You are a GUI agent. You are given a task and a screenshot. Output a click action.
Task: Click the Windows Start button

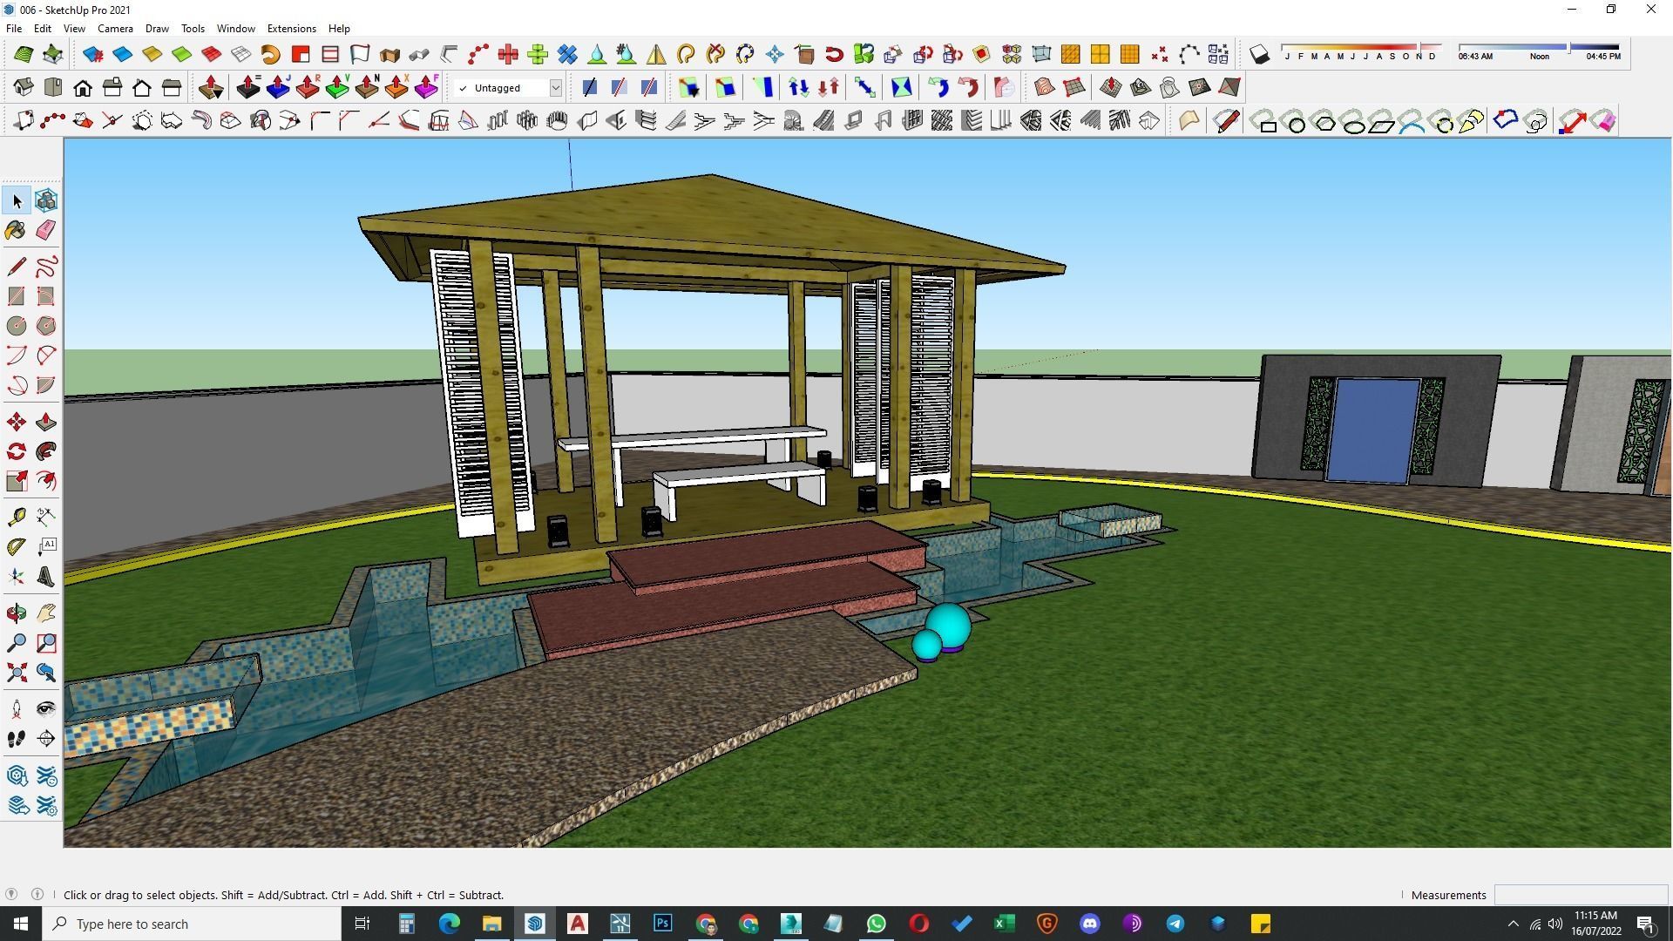pos(21,924)
